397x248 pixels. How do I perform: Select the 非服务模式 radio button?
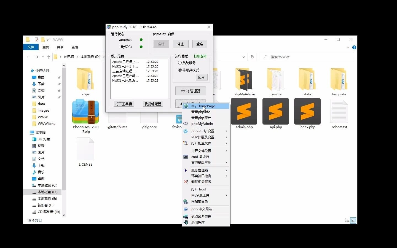[x=180, y=70]
